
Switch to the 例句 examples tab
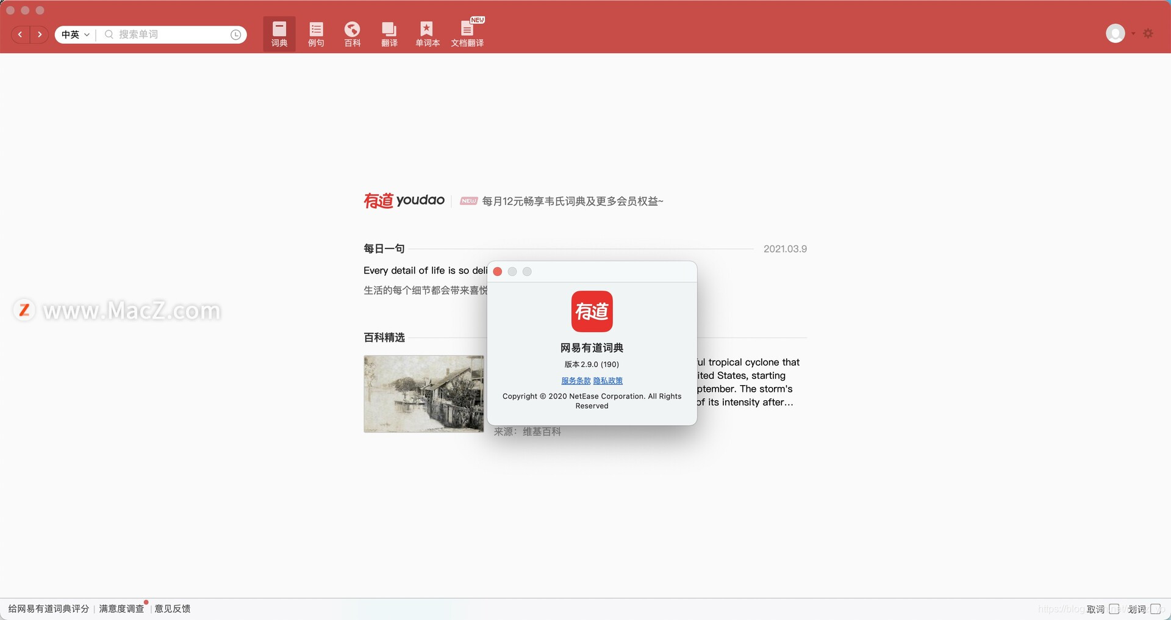point(316,34)
